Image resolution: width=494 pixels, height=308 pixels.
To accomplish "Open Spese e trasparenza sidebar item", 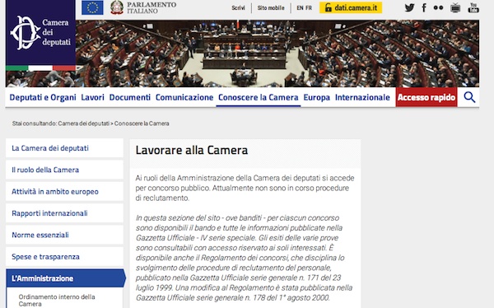I will coord(64,257).
